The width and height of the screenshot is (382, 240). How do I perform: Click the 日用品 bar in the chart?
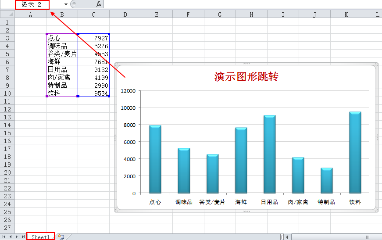(x=269, y=154)
